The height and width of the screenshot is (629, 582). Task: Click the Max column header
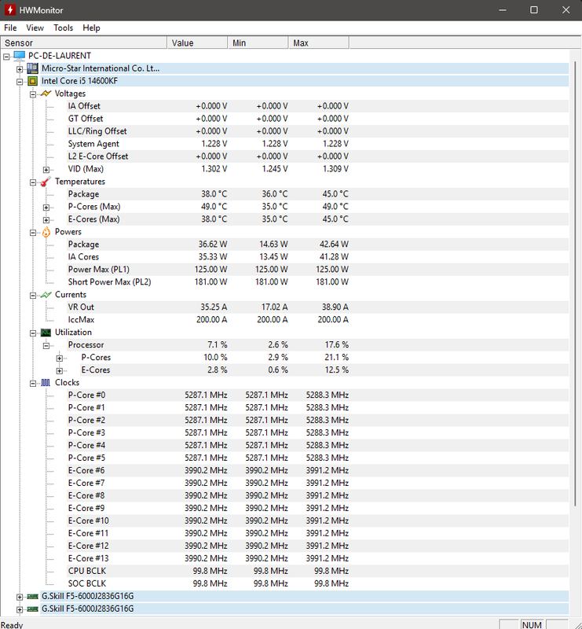click(319, 42)
